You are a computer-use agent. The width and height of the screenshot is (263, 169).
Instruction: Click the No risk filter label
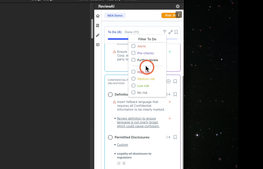point(142,93)
